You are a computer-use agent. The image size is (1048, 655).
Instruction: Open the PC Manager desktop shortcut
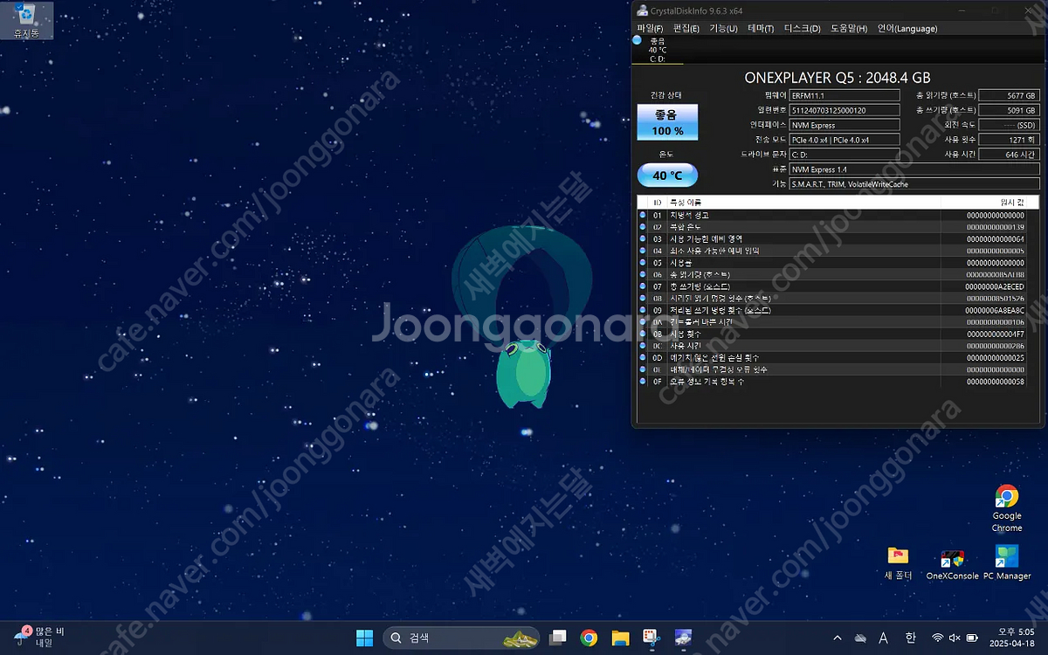[x=1007, y=563]
